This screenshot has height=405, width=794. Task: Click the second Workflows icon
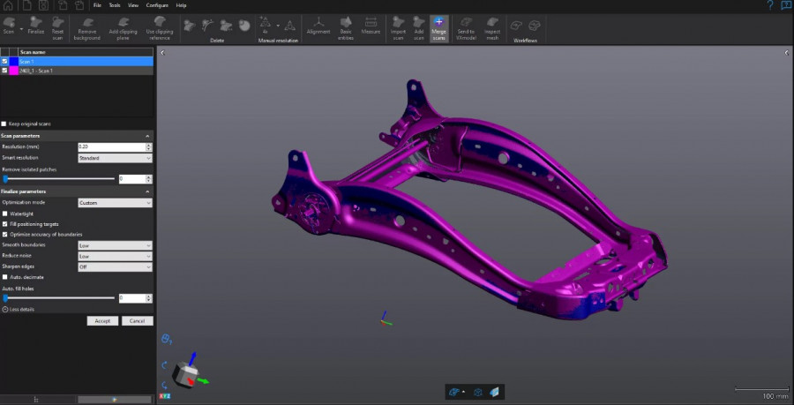535,25
